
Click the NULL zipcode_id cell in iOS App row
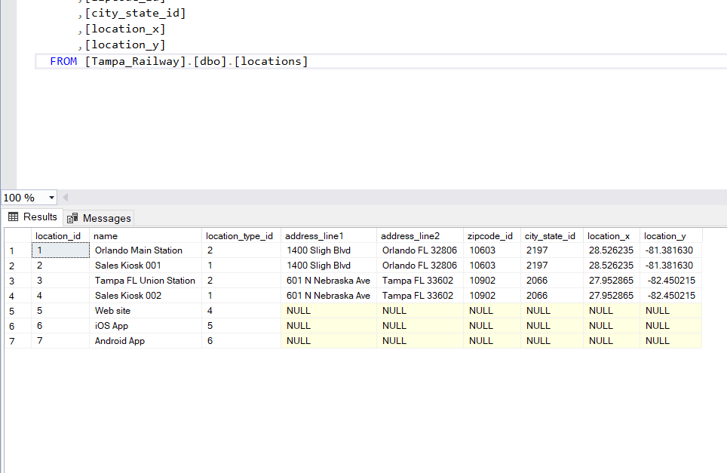tap(492, 326)
